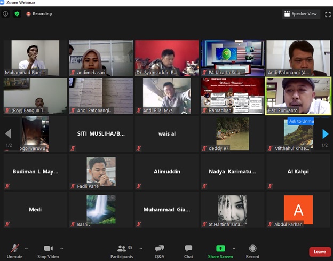
Task: Open the meeting info icon
Action: [5, 14]
